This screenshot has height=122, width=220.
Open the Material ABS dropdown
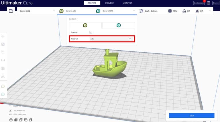111,39
